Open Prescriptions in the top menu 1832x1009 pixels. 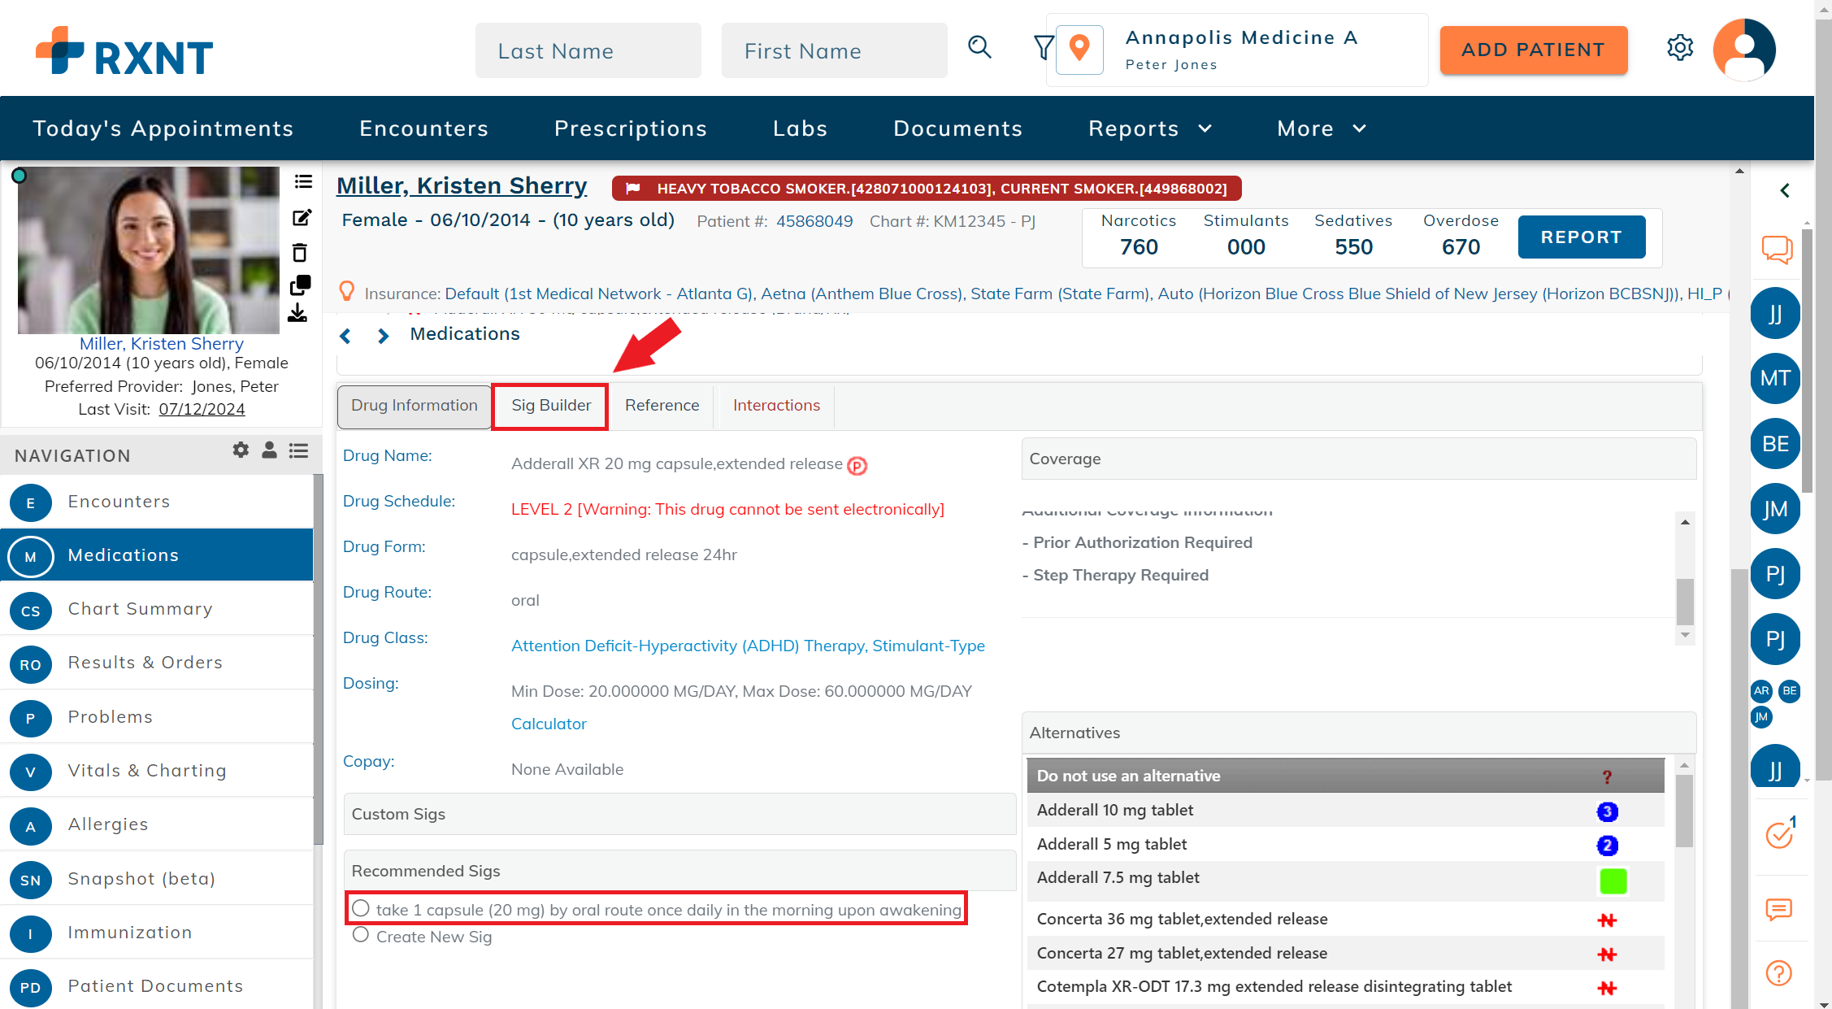[631, 128]
